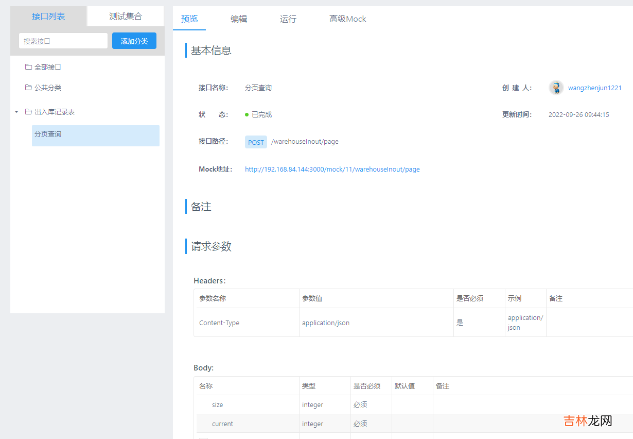Select the 预览 tab
Viewport: 633px width, 439px height.
tap(189, 19)
